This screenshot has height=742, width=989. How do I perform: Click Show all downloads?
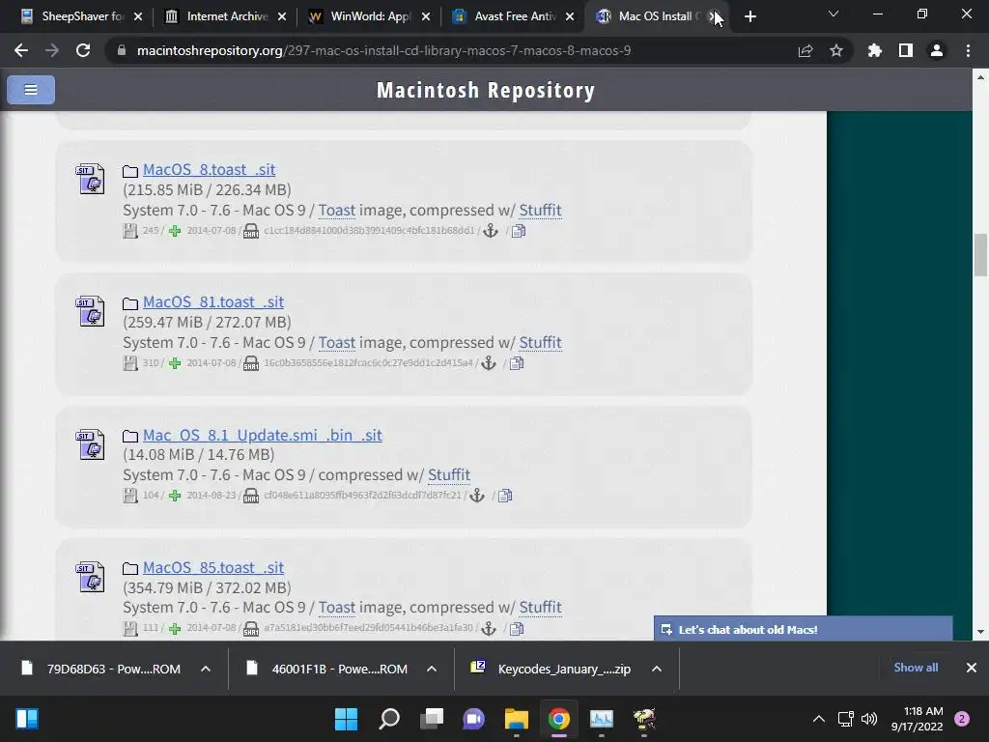tap(916, 668)
